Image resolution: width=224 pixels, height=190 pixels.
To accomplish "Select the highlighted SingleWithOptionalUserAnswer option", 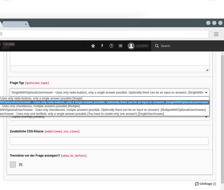I will (105, 102).
